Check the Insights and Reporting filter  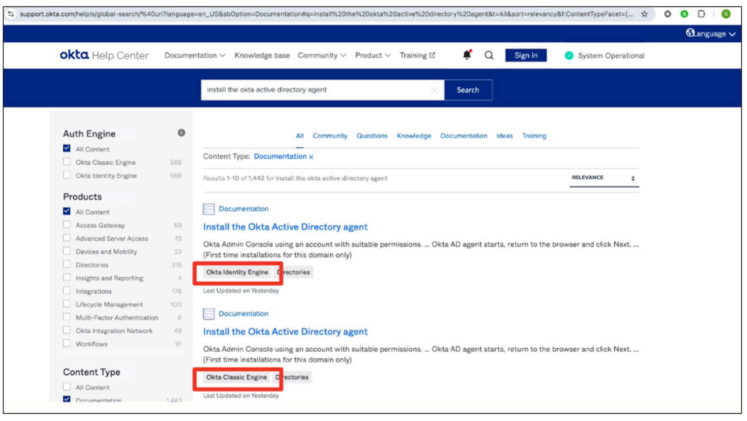[x=66, y=277]
